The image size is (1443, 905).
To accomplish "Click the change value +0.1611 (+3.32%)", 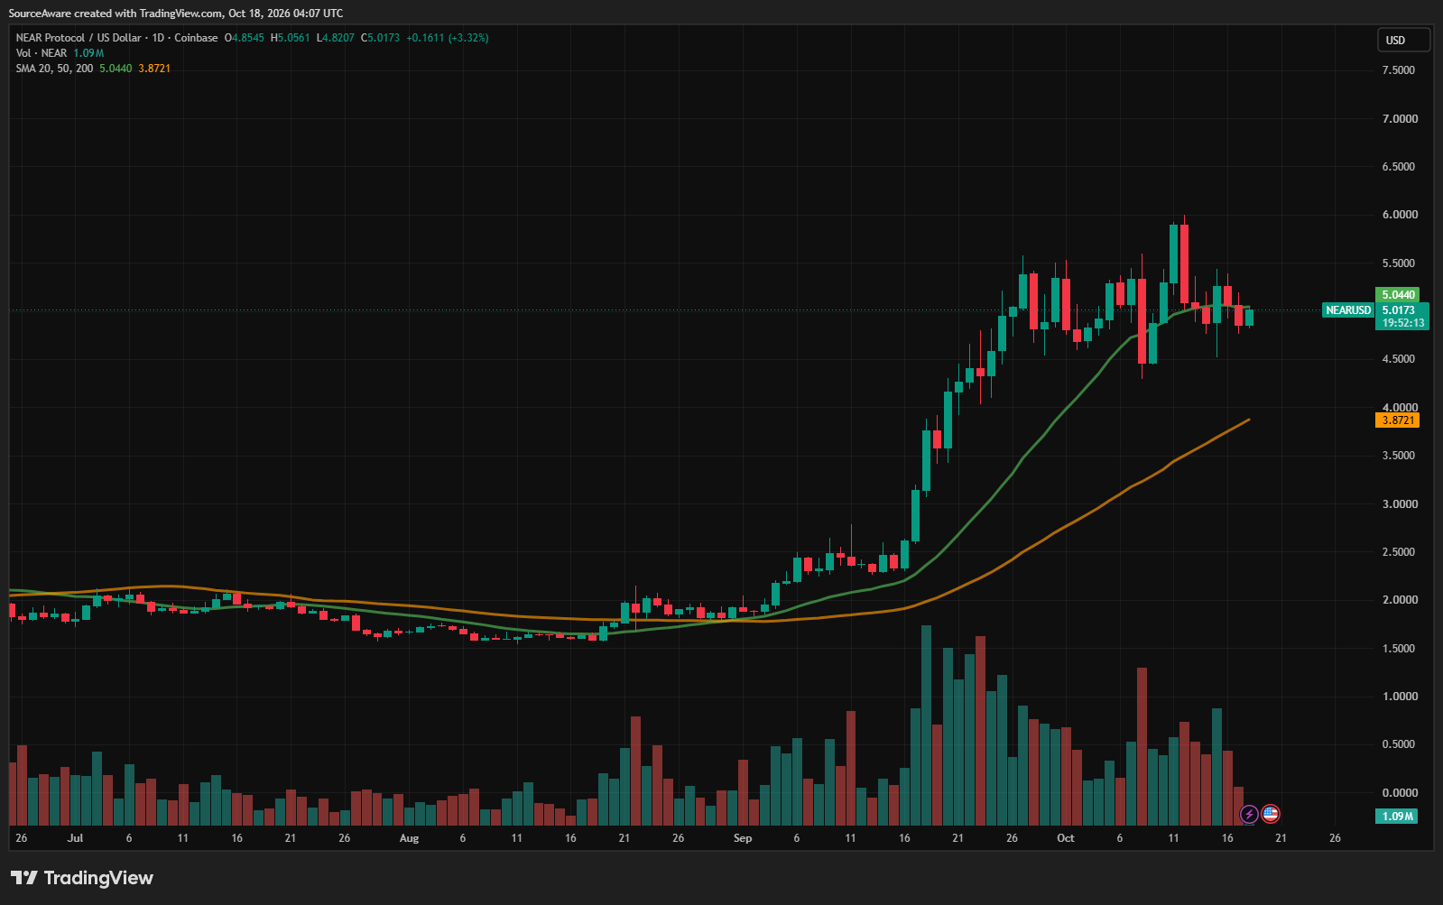I will [x=448, y=38].
